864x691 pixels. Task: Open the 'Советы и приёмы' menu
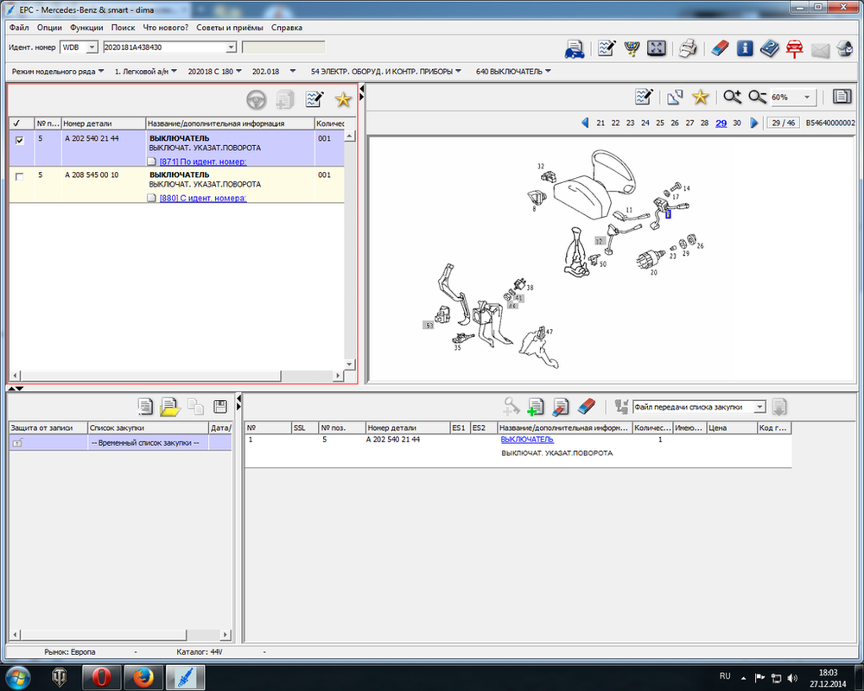(230, 28)
